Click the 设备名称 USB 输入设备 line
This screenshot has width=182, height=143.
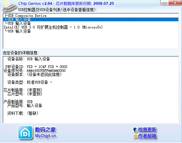pyautogui.click(x=29, y=59)
